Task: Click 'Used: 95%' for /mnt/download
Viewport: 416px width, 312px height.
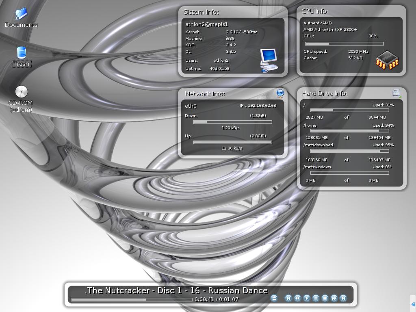Action: [383, 145]
